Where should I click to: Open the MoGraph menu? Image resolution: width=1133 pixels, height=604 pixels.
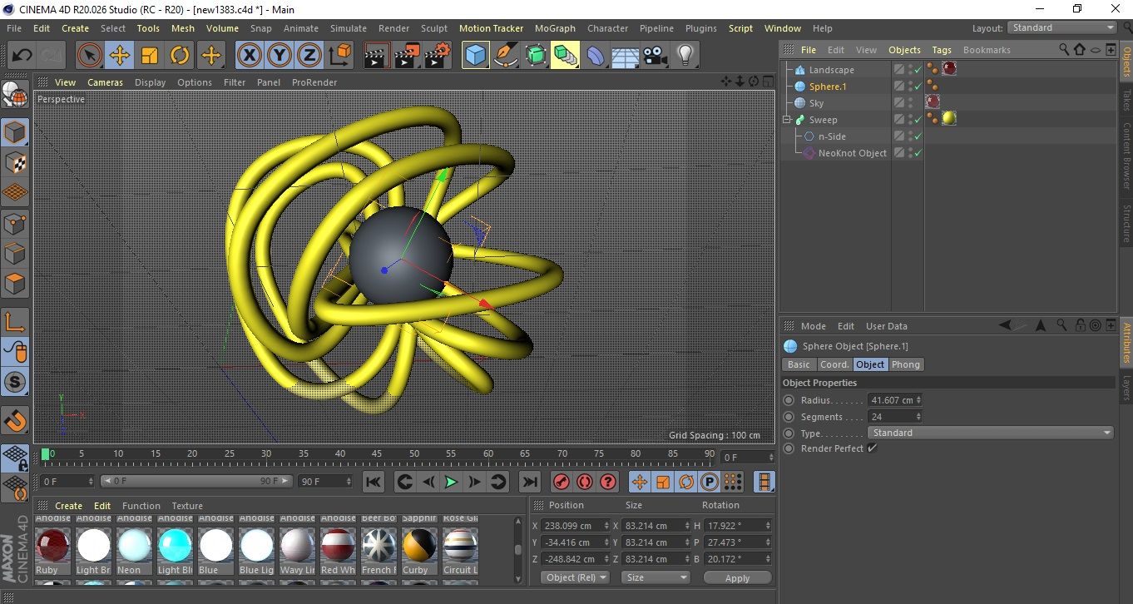pyautogui.click(x=555, y=28)
